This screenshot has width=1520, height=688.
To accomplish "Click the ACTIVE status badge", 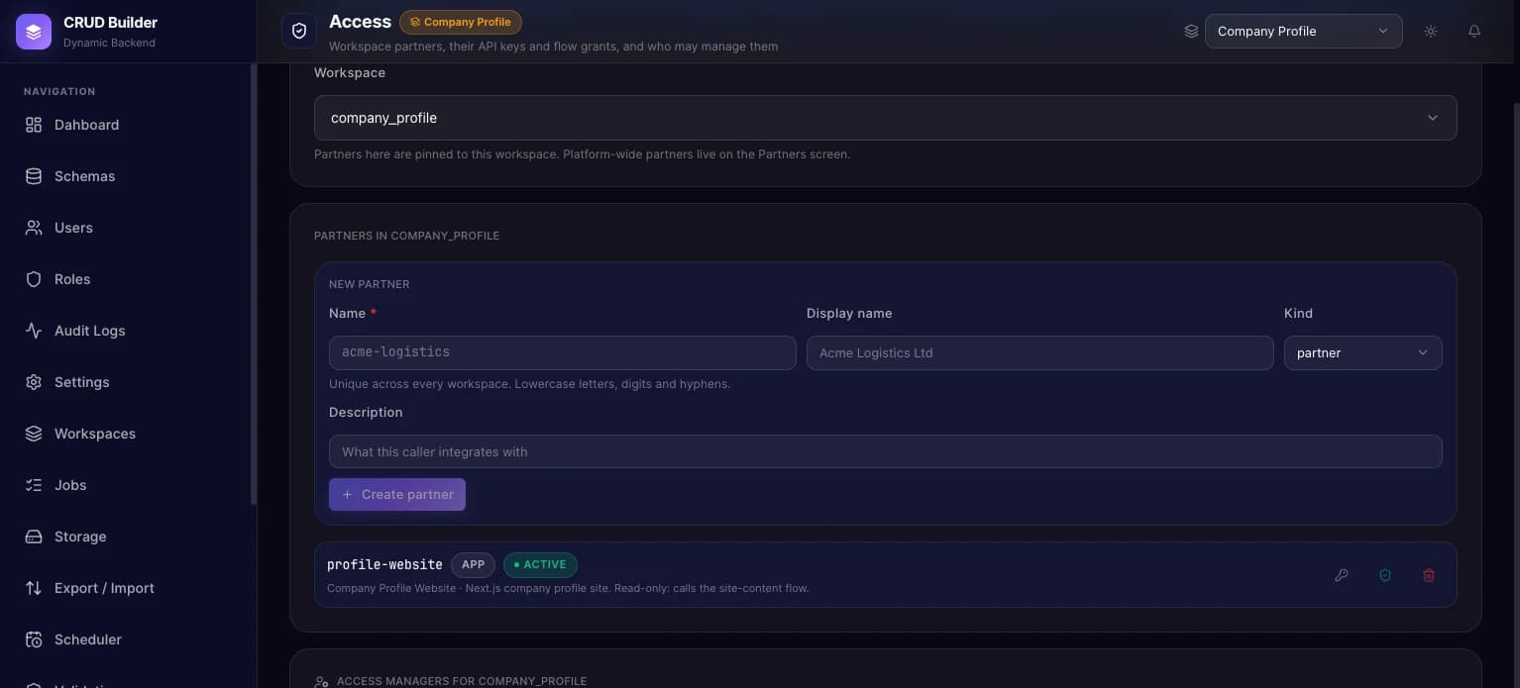I will (540, 564).
